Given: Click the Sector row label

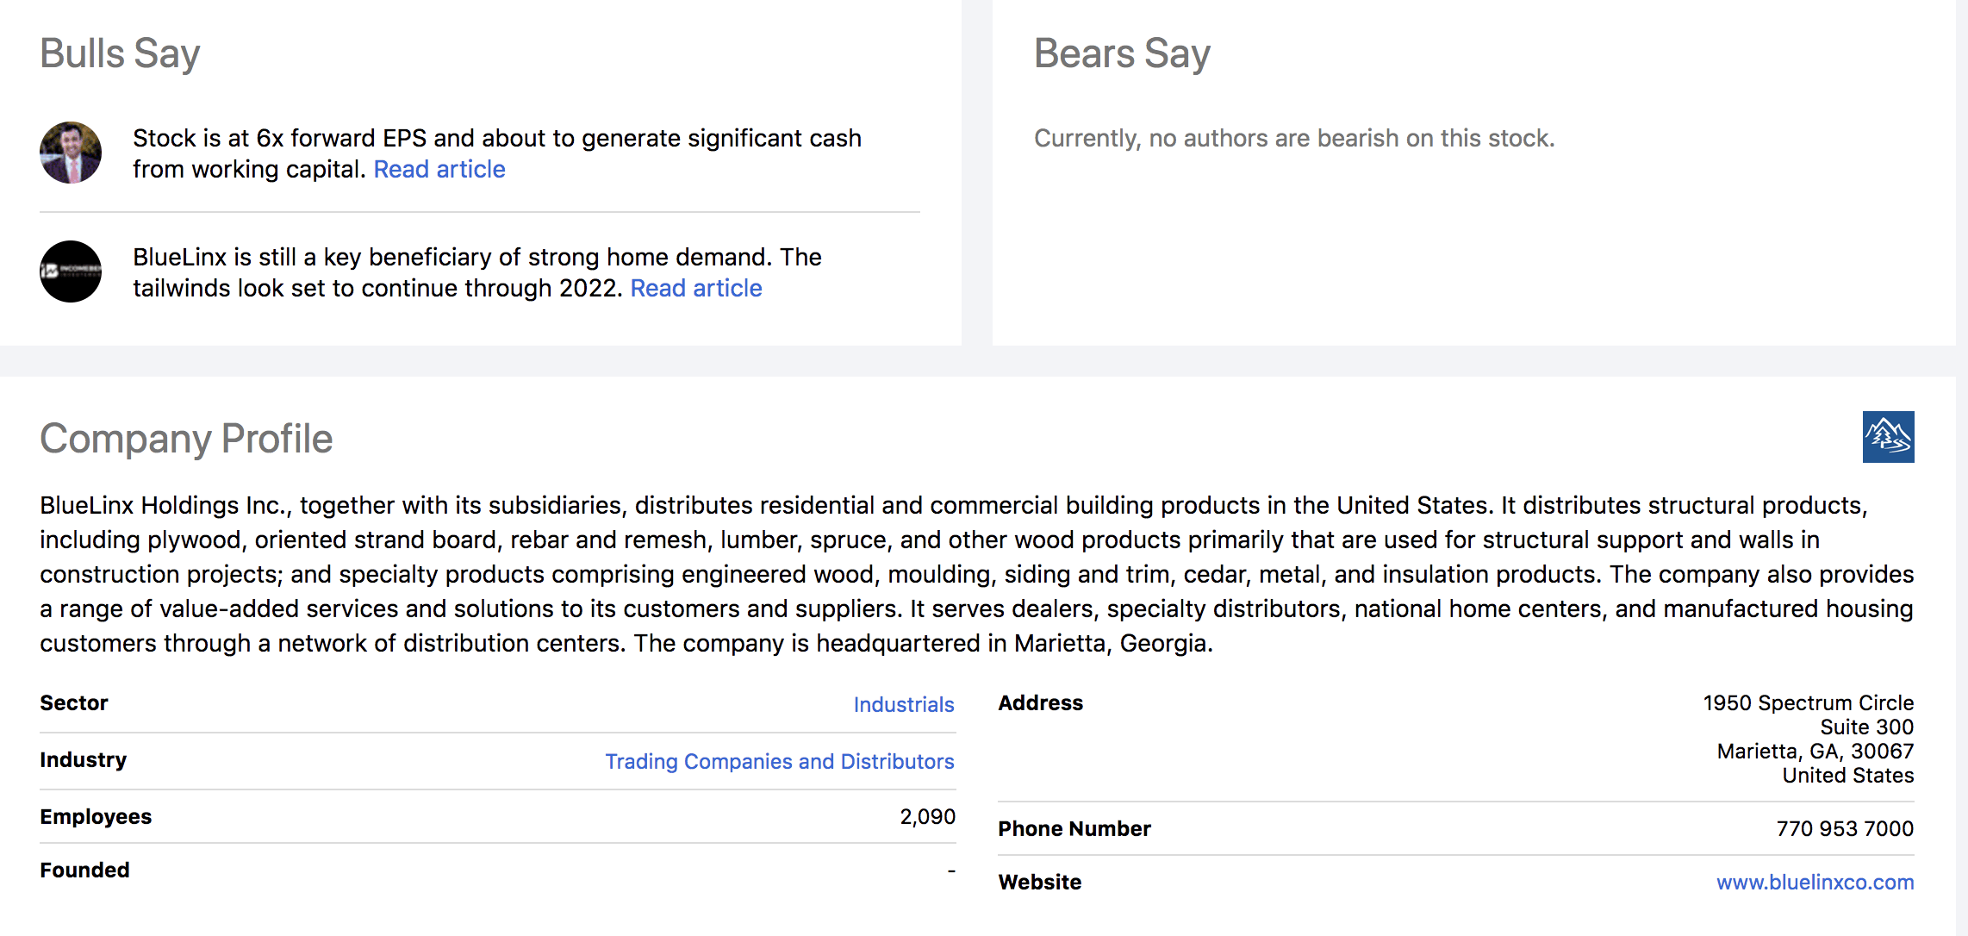Looking at the screenshot, I should pyautogui.click(x=74, y=702).
